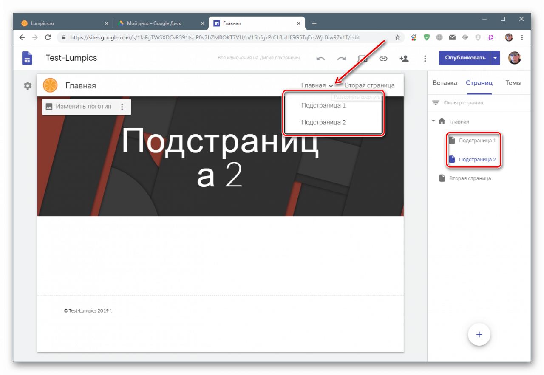Go forward in browser history
The image size is (544, 375).
[x=35, y=37]
